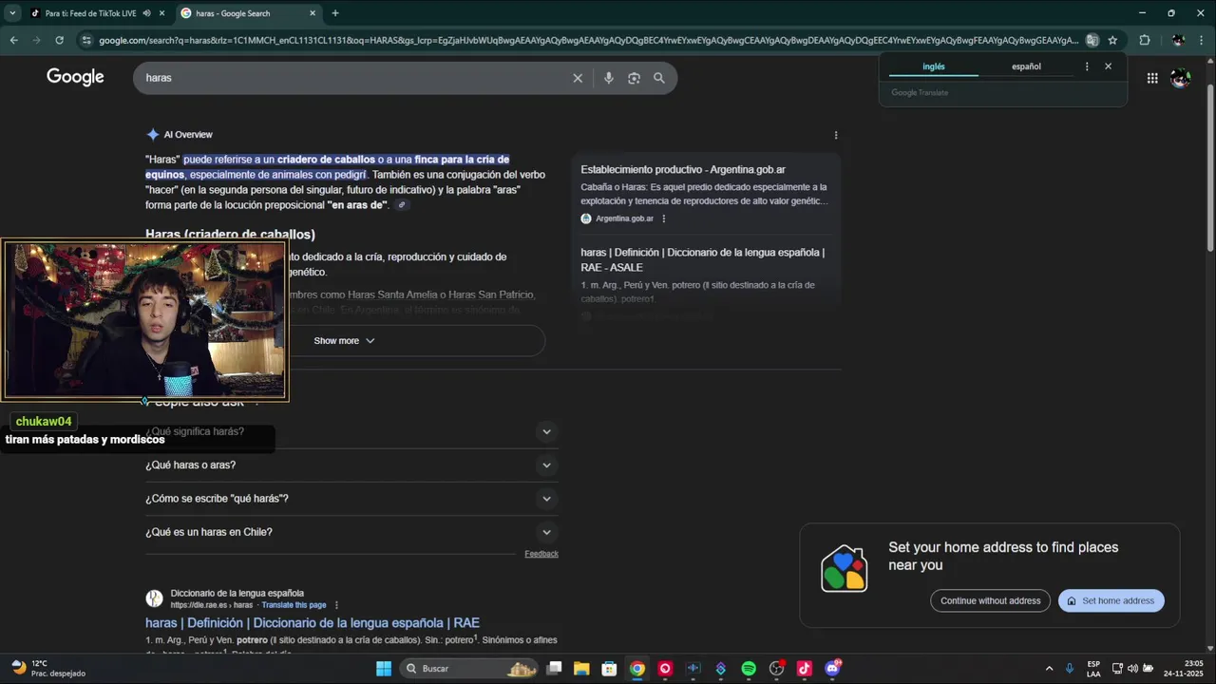Open TikTok app from the taskbar
The width and height of the screenshot is (1216, 684).
point(805,669)
